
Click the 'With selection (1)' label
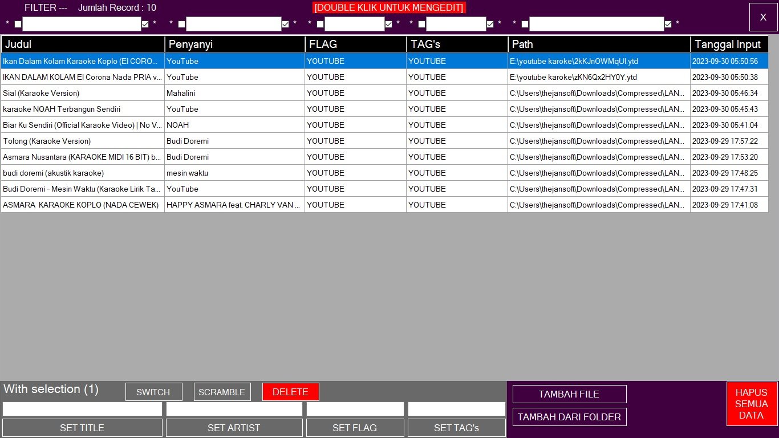tap(51, 389)
